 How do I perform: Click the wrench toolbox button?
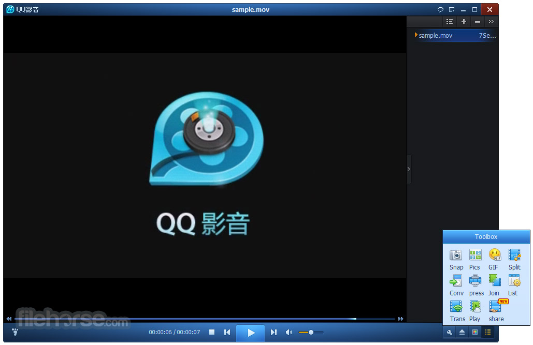coord(450,333)
